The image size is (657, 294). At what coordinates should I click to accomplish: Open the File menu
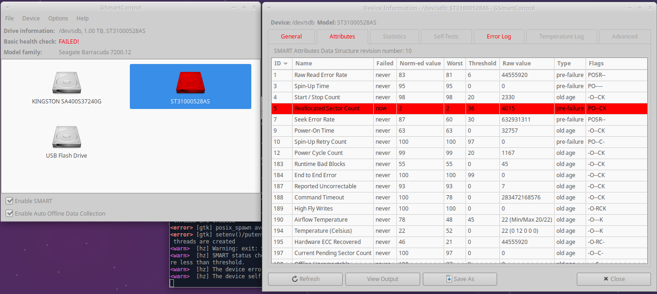tap(9, 18)
